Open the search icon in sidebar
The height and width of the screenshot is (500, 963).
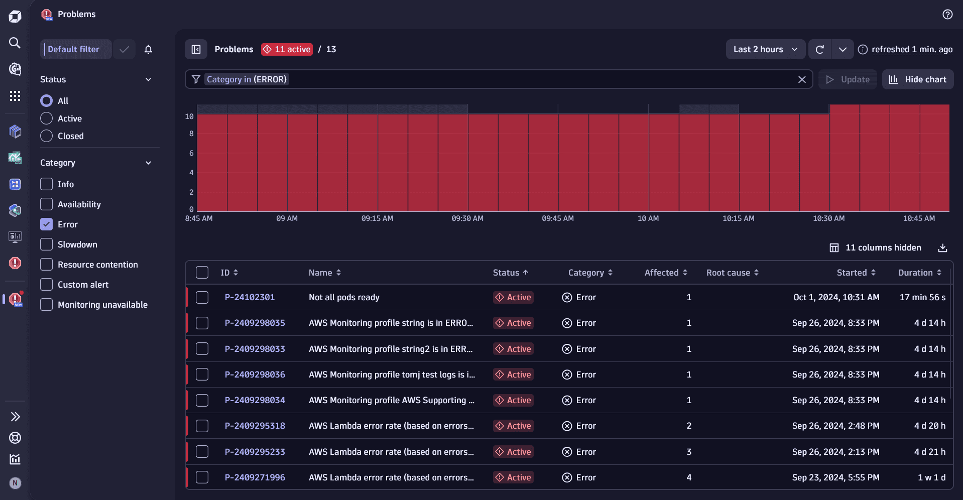[15, 43]
